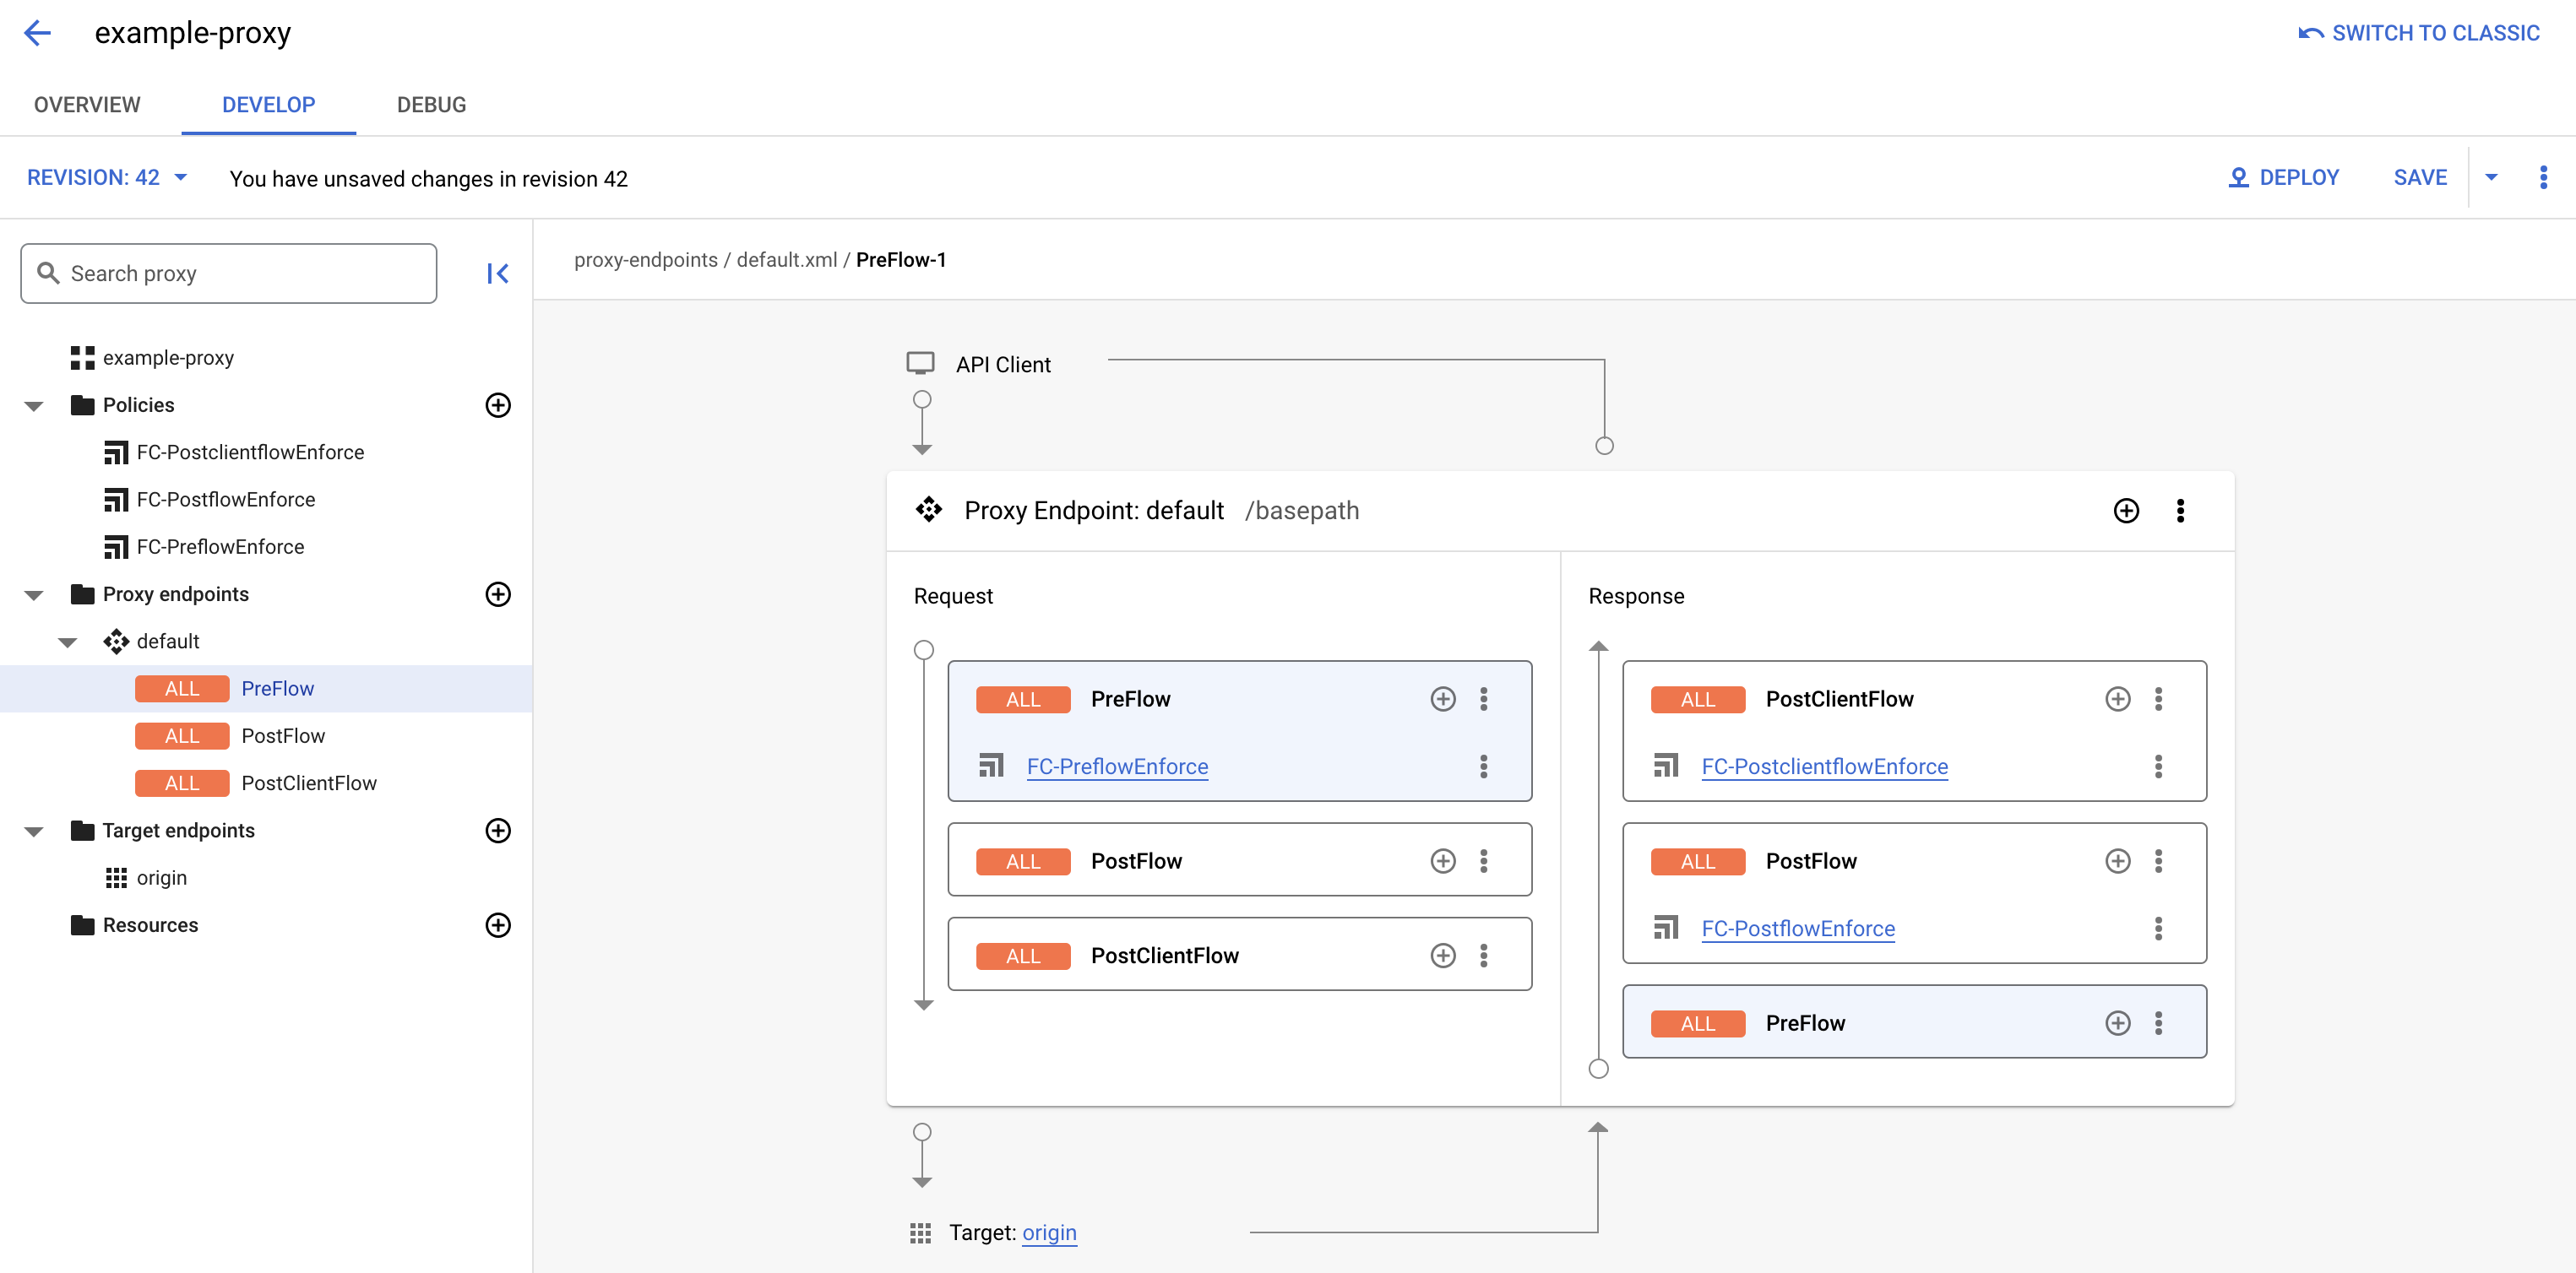Add policy step to Request PreFlow
Viewport: 2576px width, 1273px height.
(x=1442, y=698)
